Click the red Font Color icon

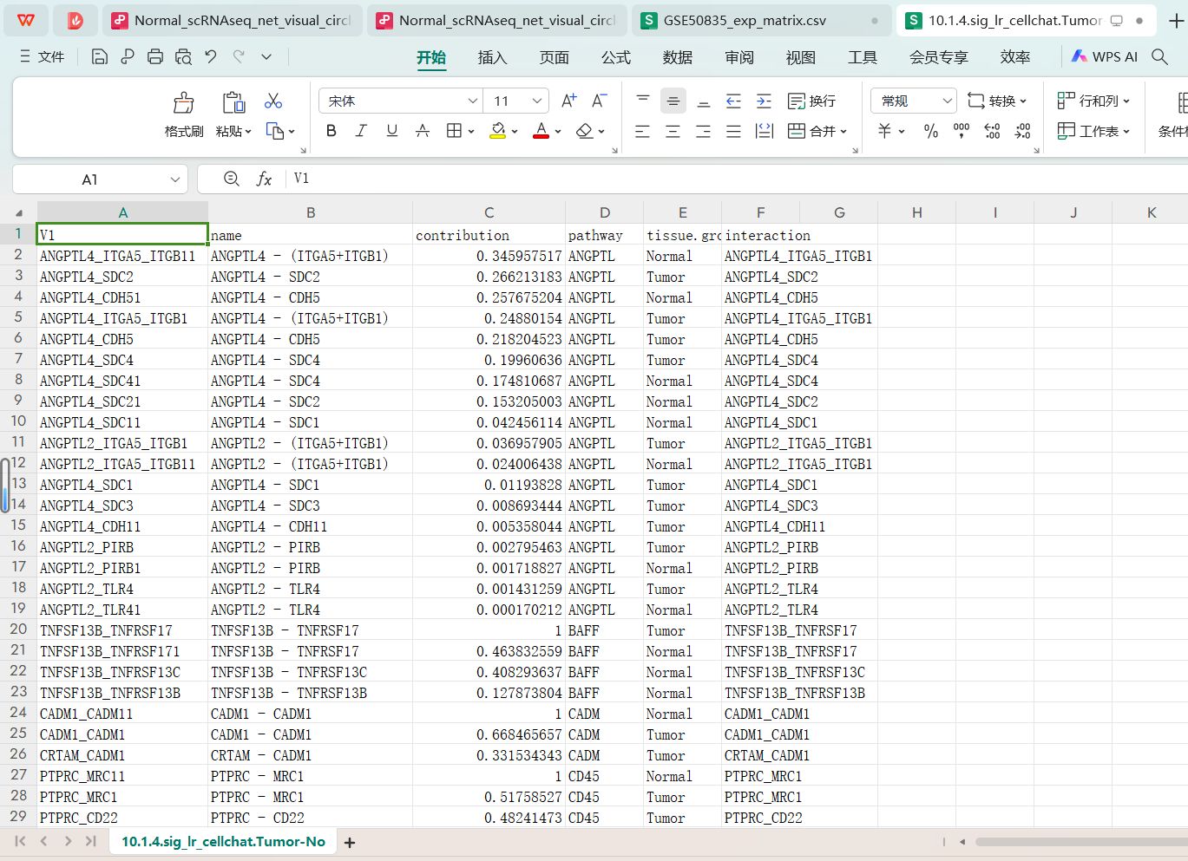[541, 131]
